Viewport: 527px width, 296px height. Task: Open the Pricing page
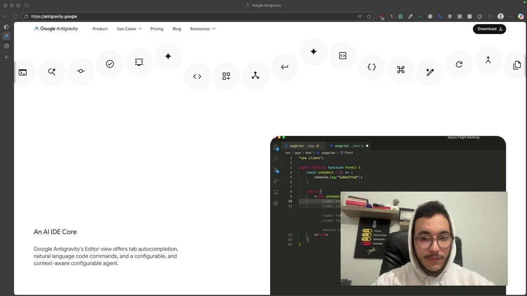(x=157, y=29)
